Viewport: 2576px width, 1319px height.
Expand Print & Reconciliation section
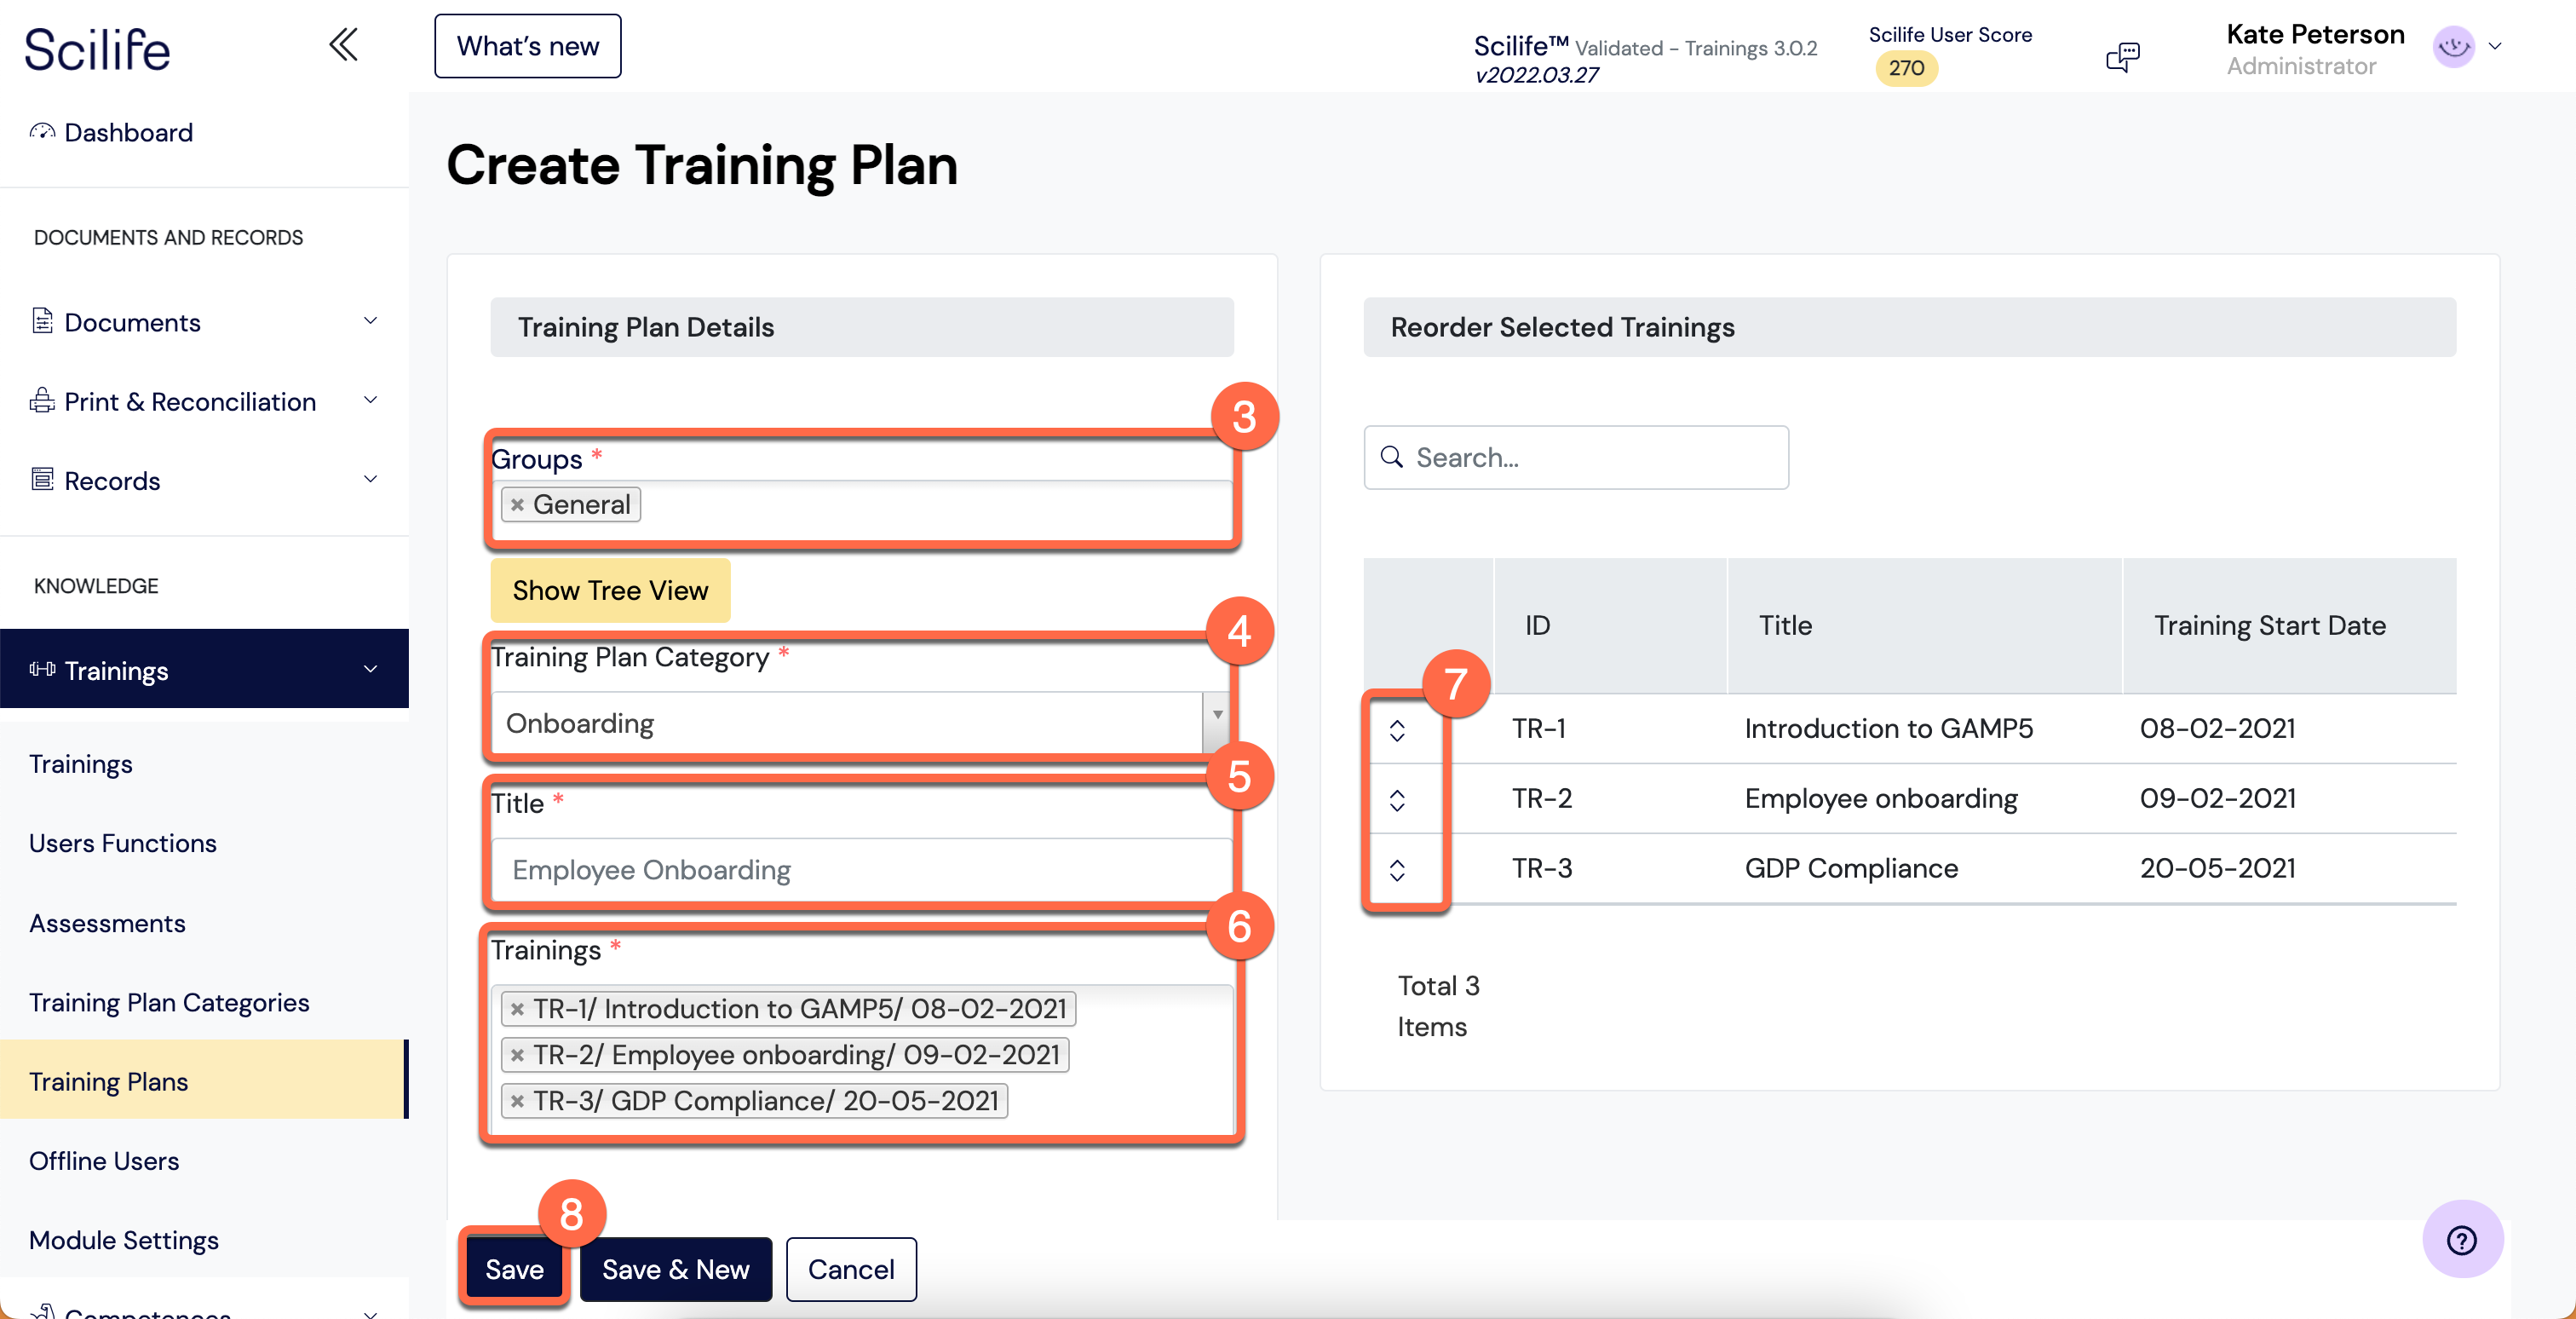point(370,401)
